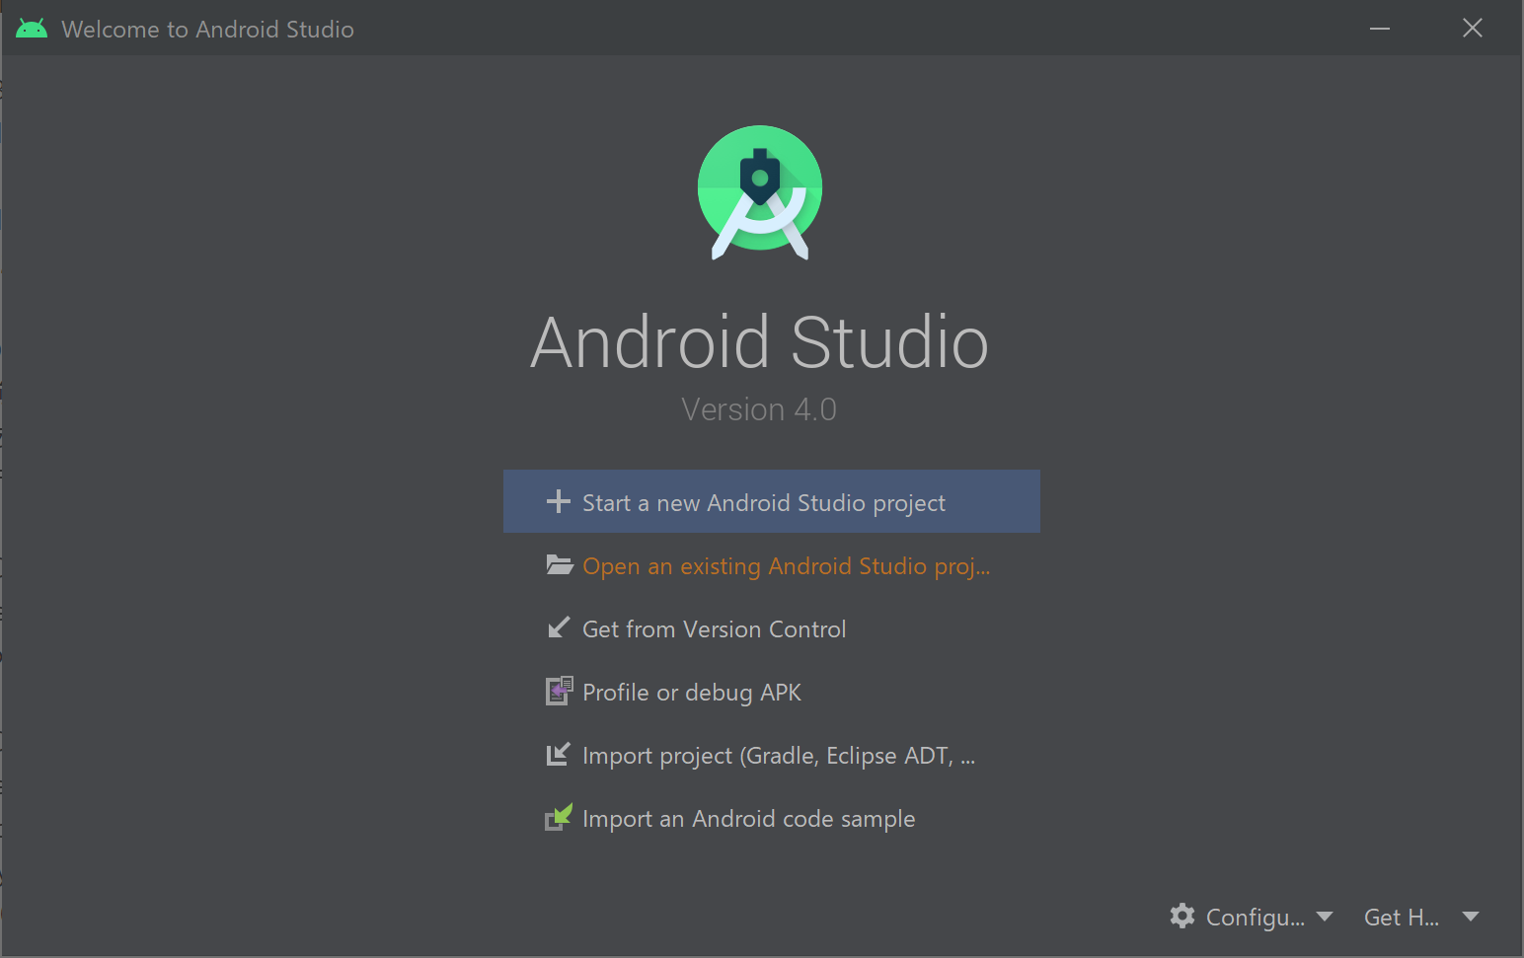Start a new Android Studio project

tap(772, 501)
